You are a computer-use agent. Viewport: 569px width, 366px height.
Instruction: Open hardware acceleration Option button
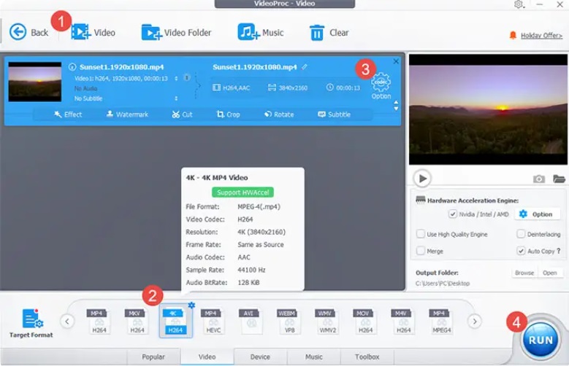(536, 214)
